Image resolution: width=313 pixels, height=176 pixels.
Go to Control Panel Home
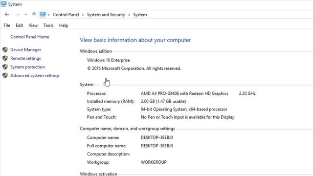point(30,37)
